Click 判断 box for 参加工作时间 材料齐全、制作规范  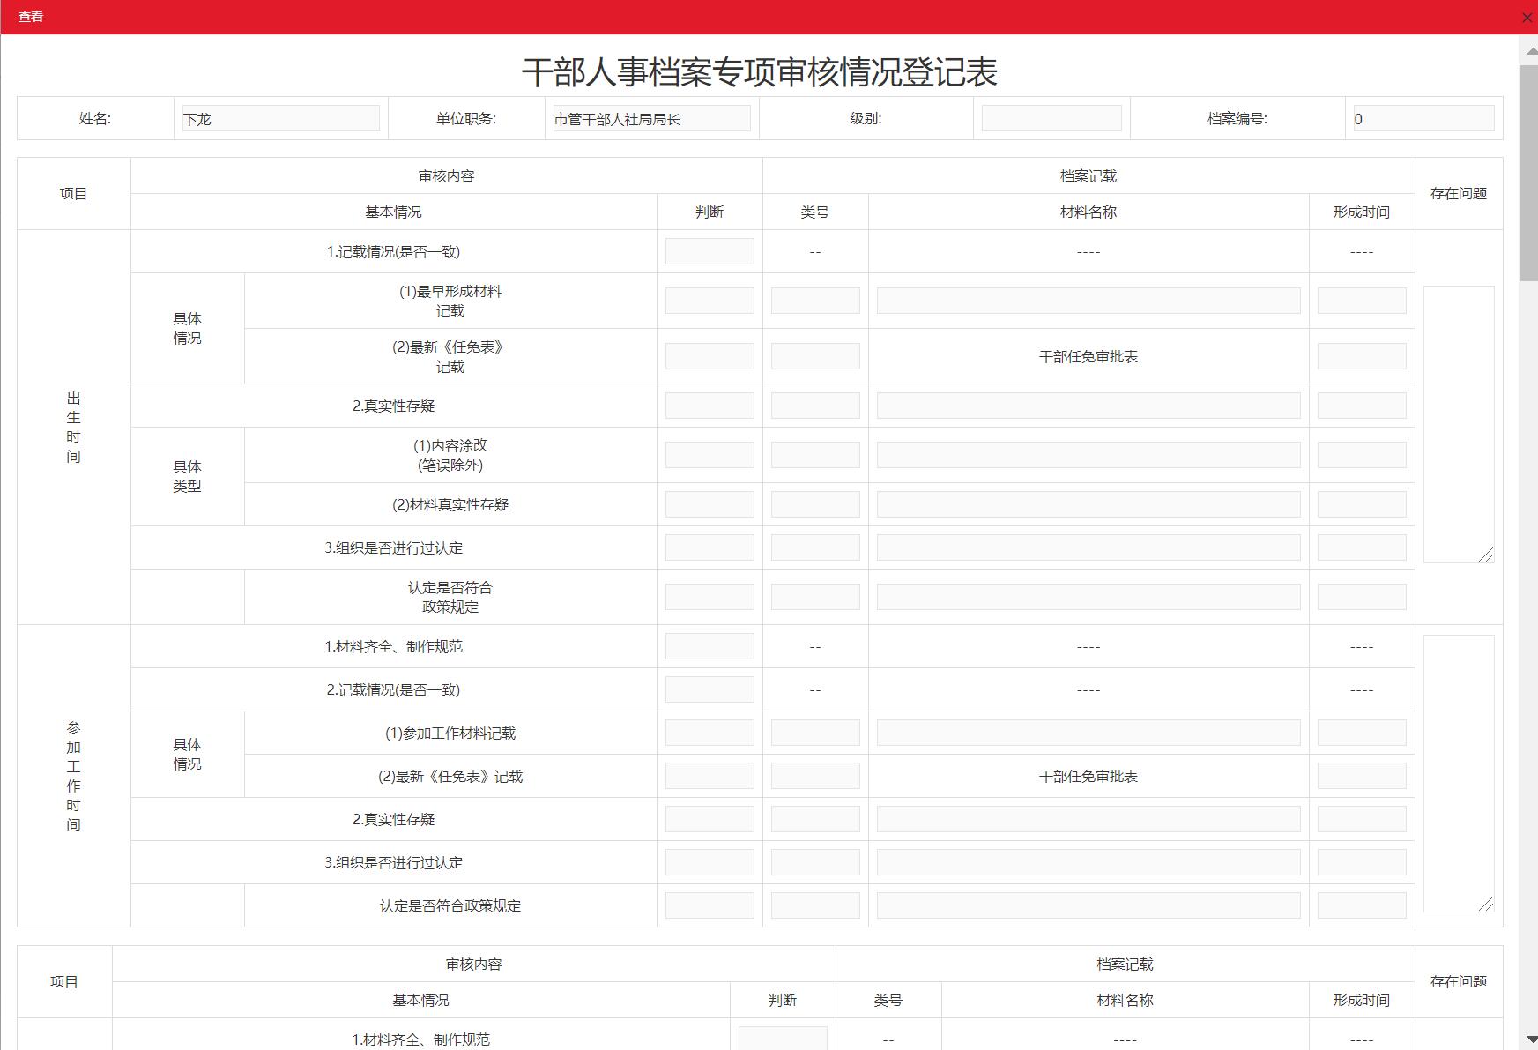(710, 647)
